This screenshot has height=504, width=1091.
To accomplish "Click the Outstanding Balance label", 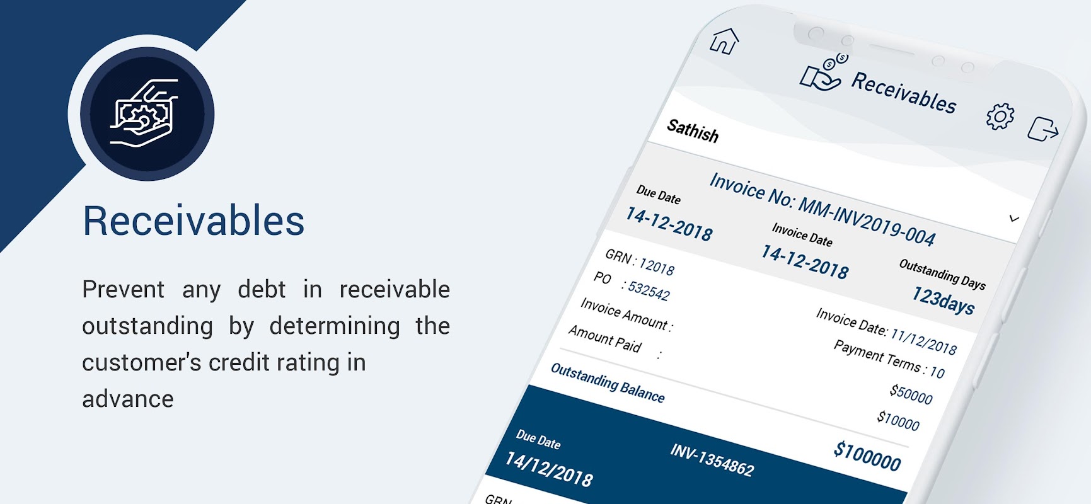I will 607,382.
